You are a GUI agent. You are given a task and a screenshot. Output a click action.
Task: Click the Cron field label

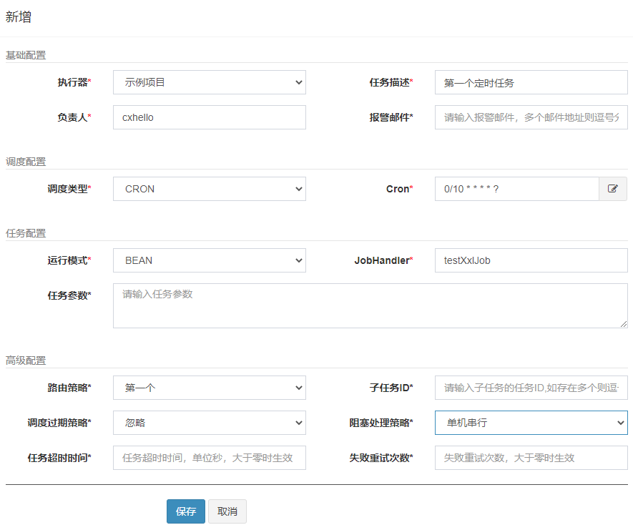[x=400, y=189]
